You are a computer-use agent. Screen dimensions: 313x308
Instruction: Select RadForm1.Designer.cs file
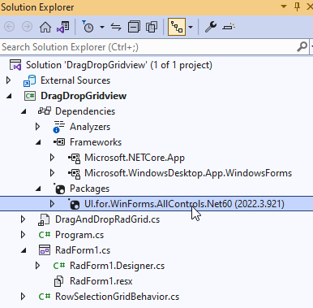click(117, 266)
